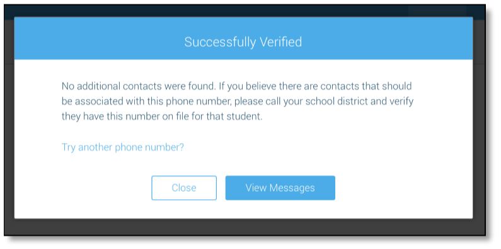Viewport: 501px width, 249px height.
Task: Click the word 'Close' on the outlined button
Action: tap(184, 188)
